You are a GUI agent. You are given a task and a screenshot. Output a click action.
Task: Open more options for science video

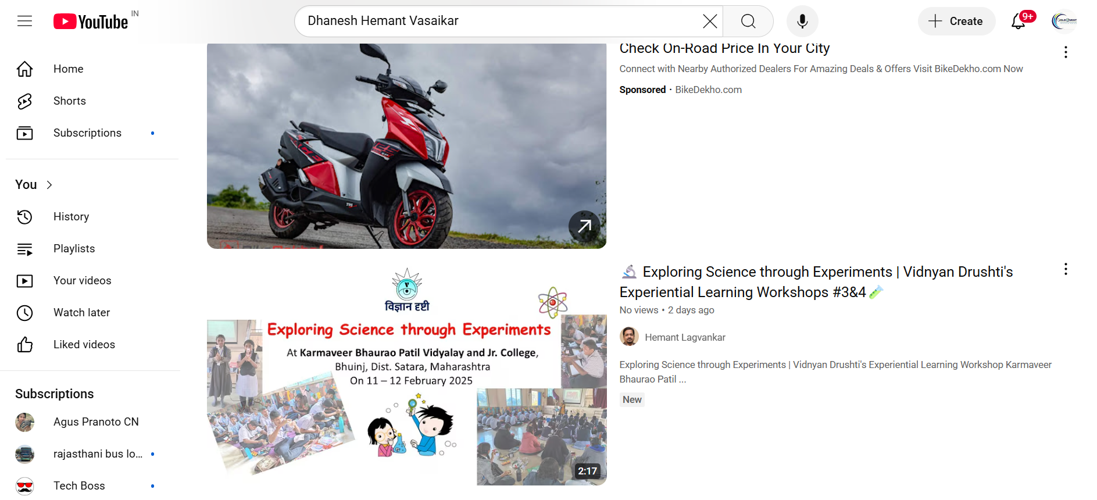(1066, 269)
